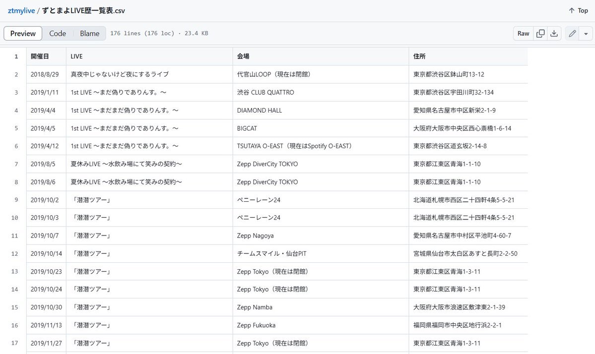The height and width of the screenshot is (354, 595).
Task: Click line number 13
Action: tap(15, 271)
